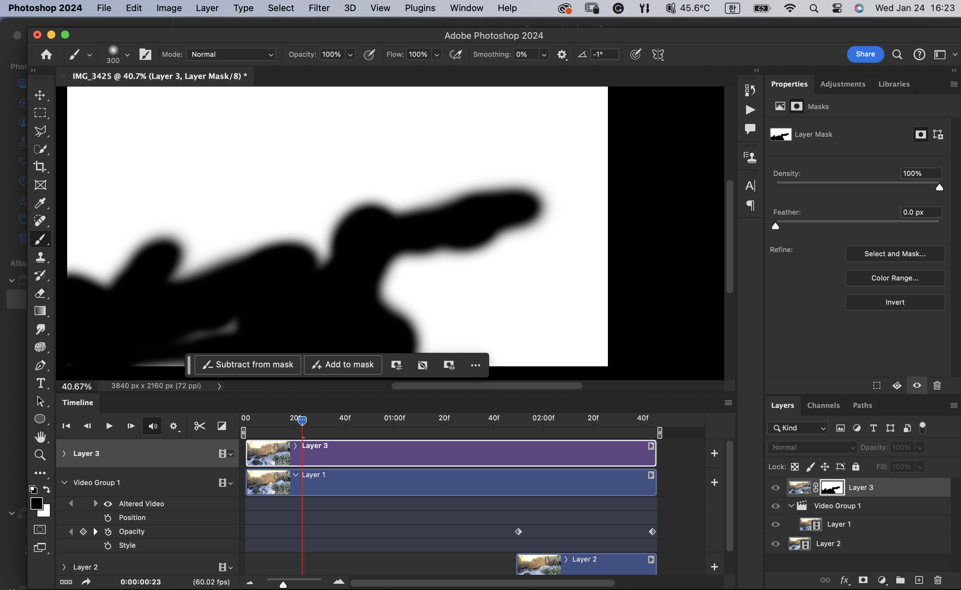Image resolution: width=961 pixels, height=590 pixels.
Task: Select the Eraser tool
Action: [40, 293]
